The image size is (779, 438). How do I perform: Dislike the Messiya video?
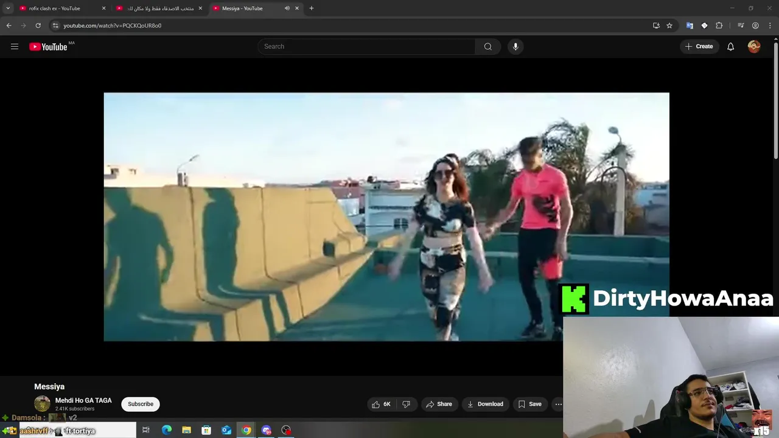(x=407, y=404)
